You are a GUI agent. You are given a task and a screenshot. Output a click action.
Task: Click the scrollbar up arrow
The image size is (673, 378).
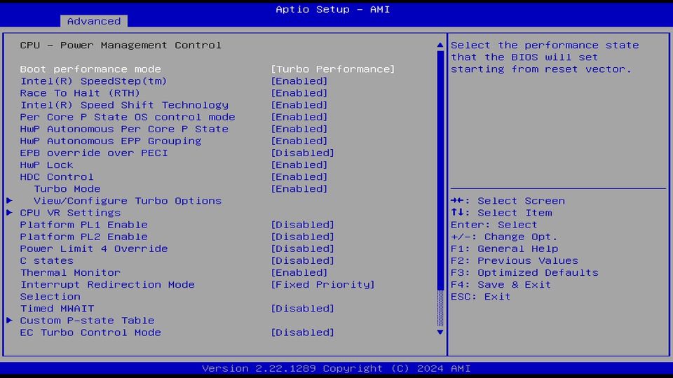click(440, 45)
